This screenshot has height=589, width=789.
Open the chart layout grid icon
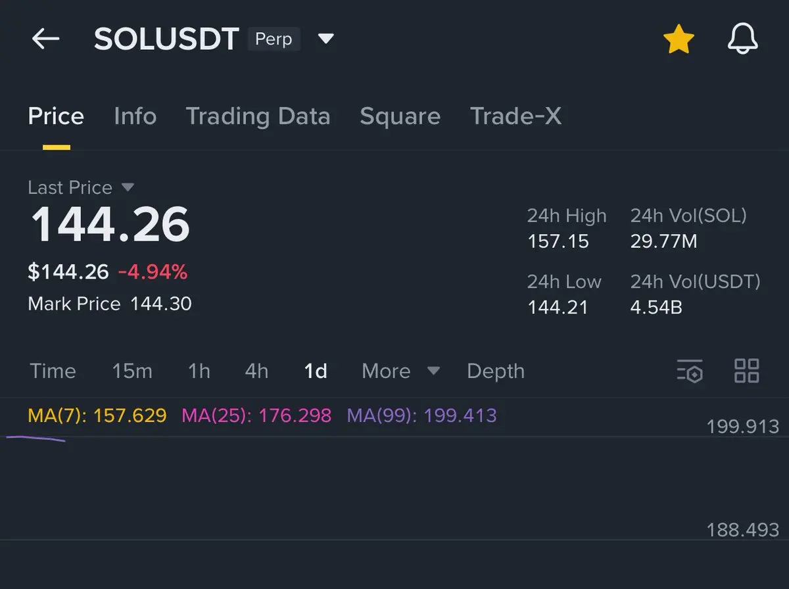point(746,371)
